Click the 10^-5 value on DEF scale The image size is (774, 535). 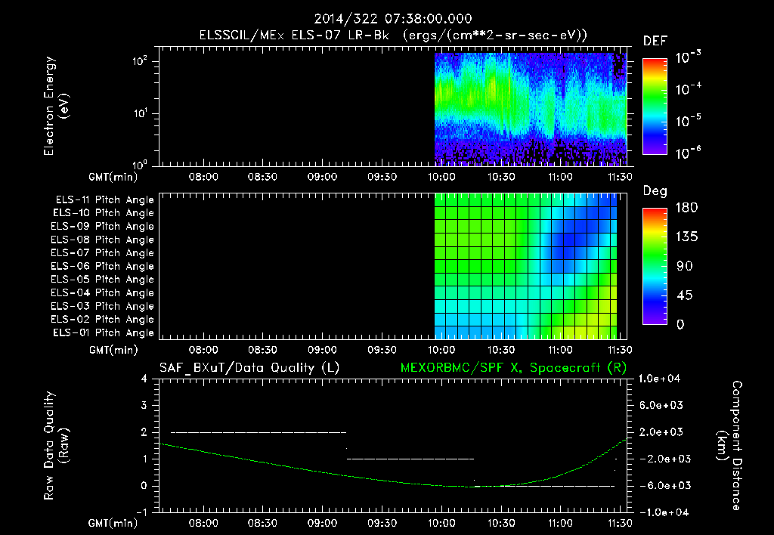tap(688, 120)
